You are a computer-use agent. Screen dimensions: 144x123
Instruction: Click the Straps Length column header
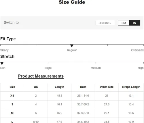pos(131,87)
